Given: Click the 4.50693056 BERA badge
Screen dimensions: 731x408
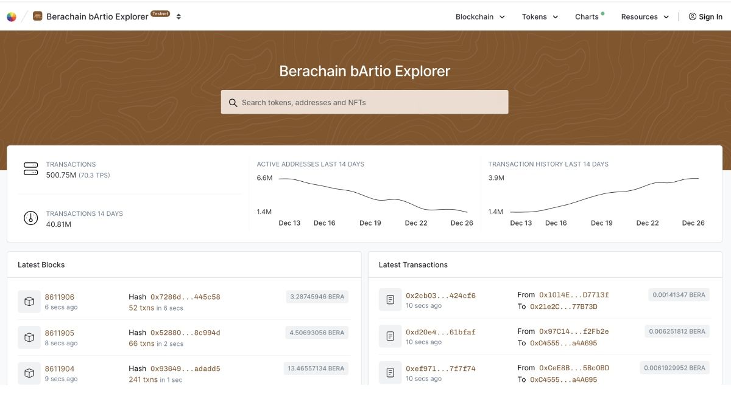Looking at the screenshot, I should click(317, 333).
